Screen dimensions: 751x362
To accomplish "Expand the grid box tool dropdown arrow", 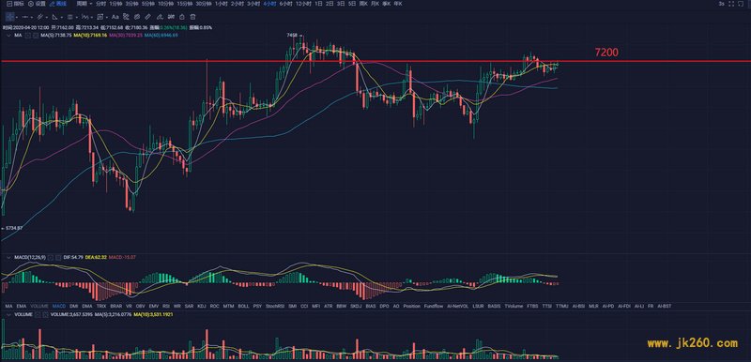I will point(107,17).
